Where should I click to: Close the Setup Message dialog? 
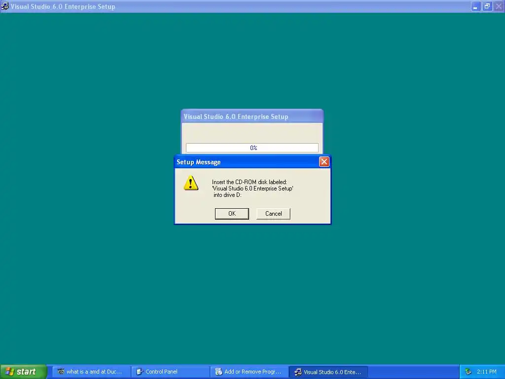click(324, 162)
